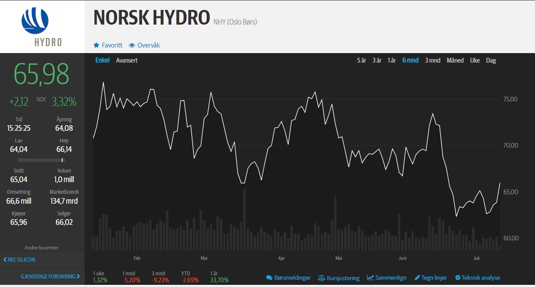535x287 pixels.
Task: Add stock via Favoritt link text
Action: (x=112, y=45)
